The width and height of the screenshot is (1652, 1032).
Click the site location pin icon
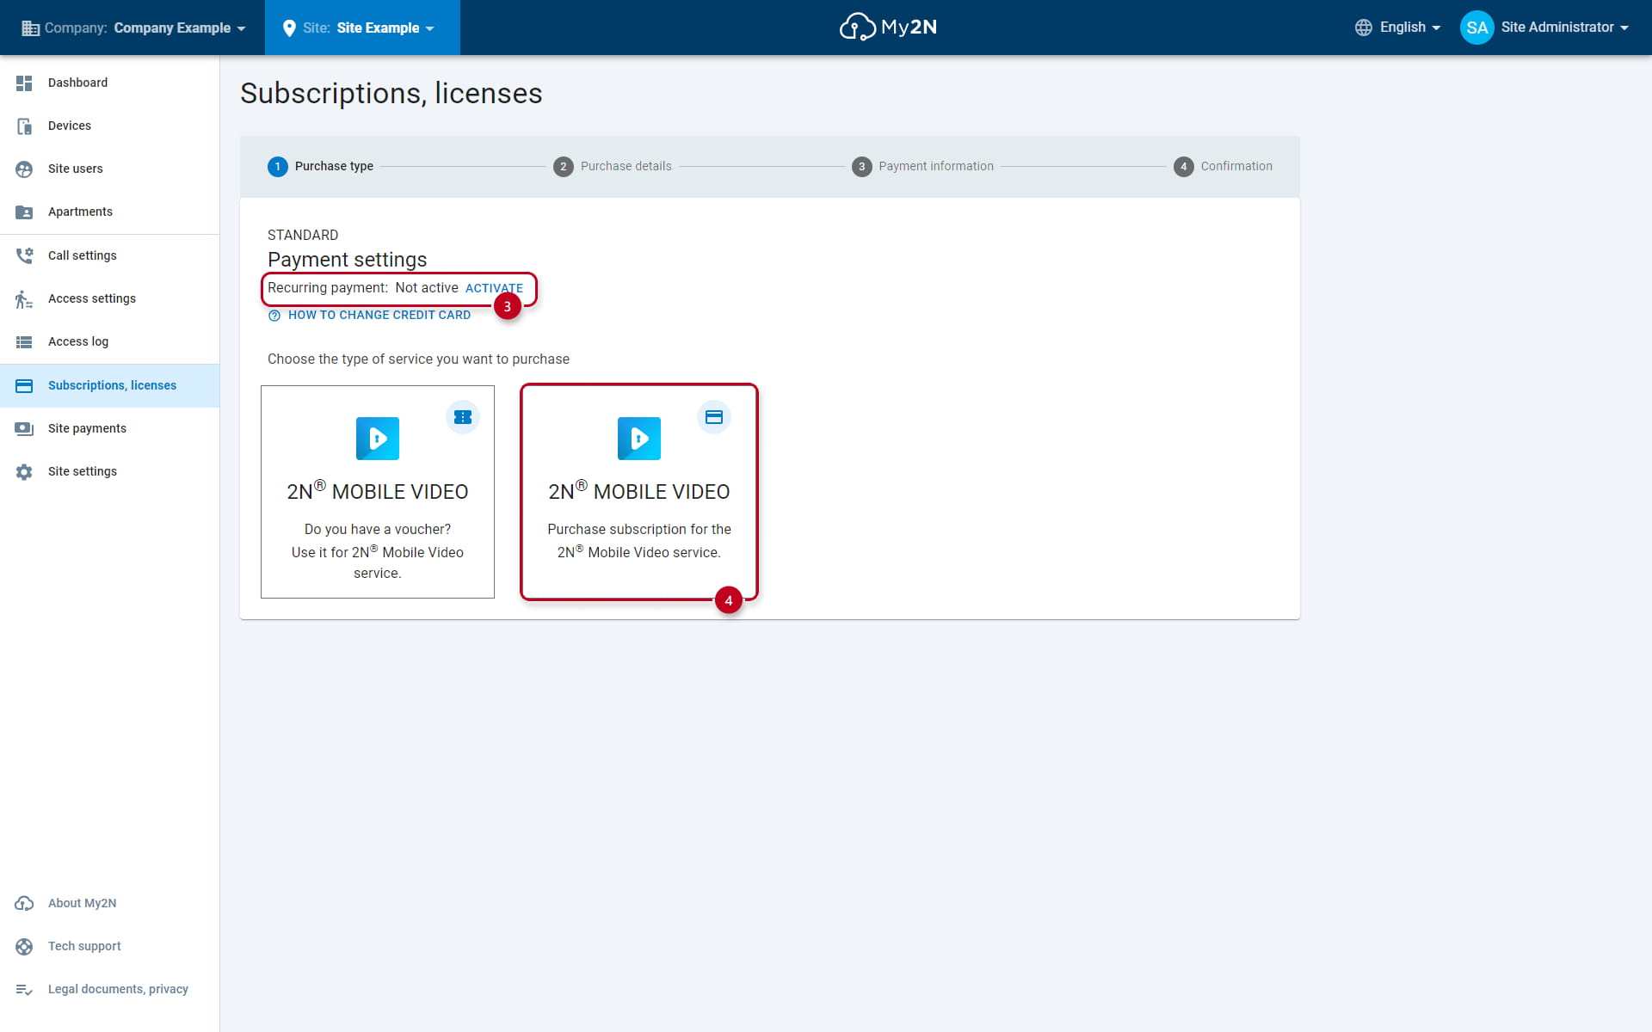coord(289,28)
